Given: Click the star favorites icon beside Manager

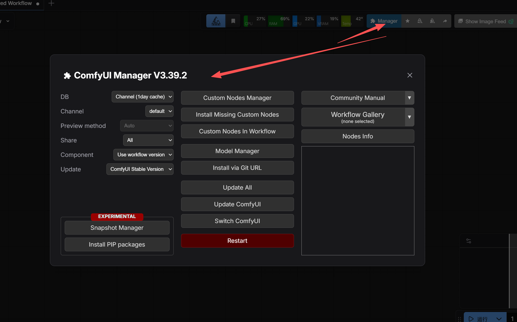Looking at the screenshot, I should click(x=408, y=21).
